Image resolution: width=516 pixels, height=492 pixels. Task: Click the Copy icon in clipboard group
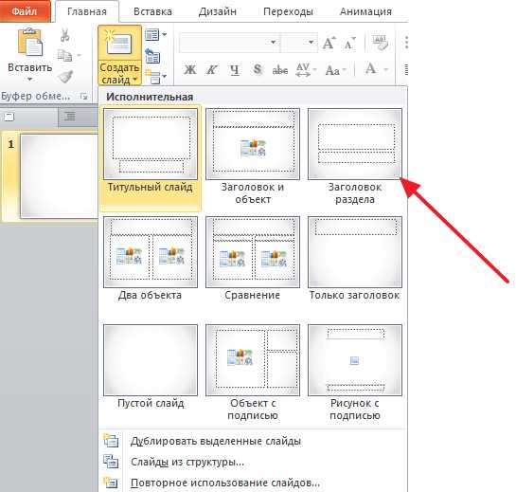coord(64,55)
